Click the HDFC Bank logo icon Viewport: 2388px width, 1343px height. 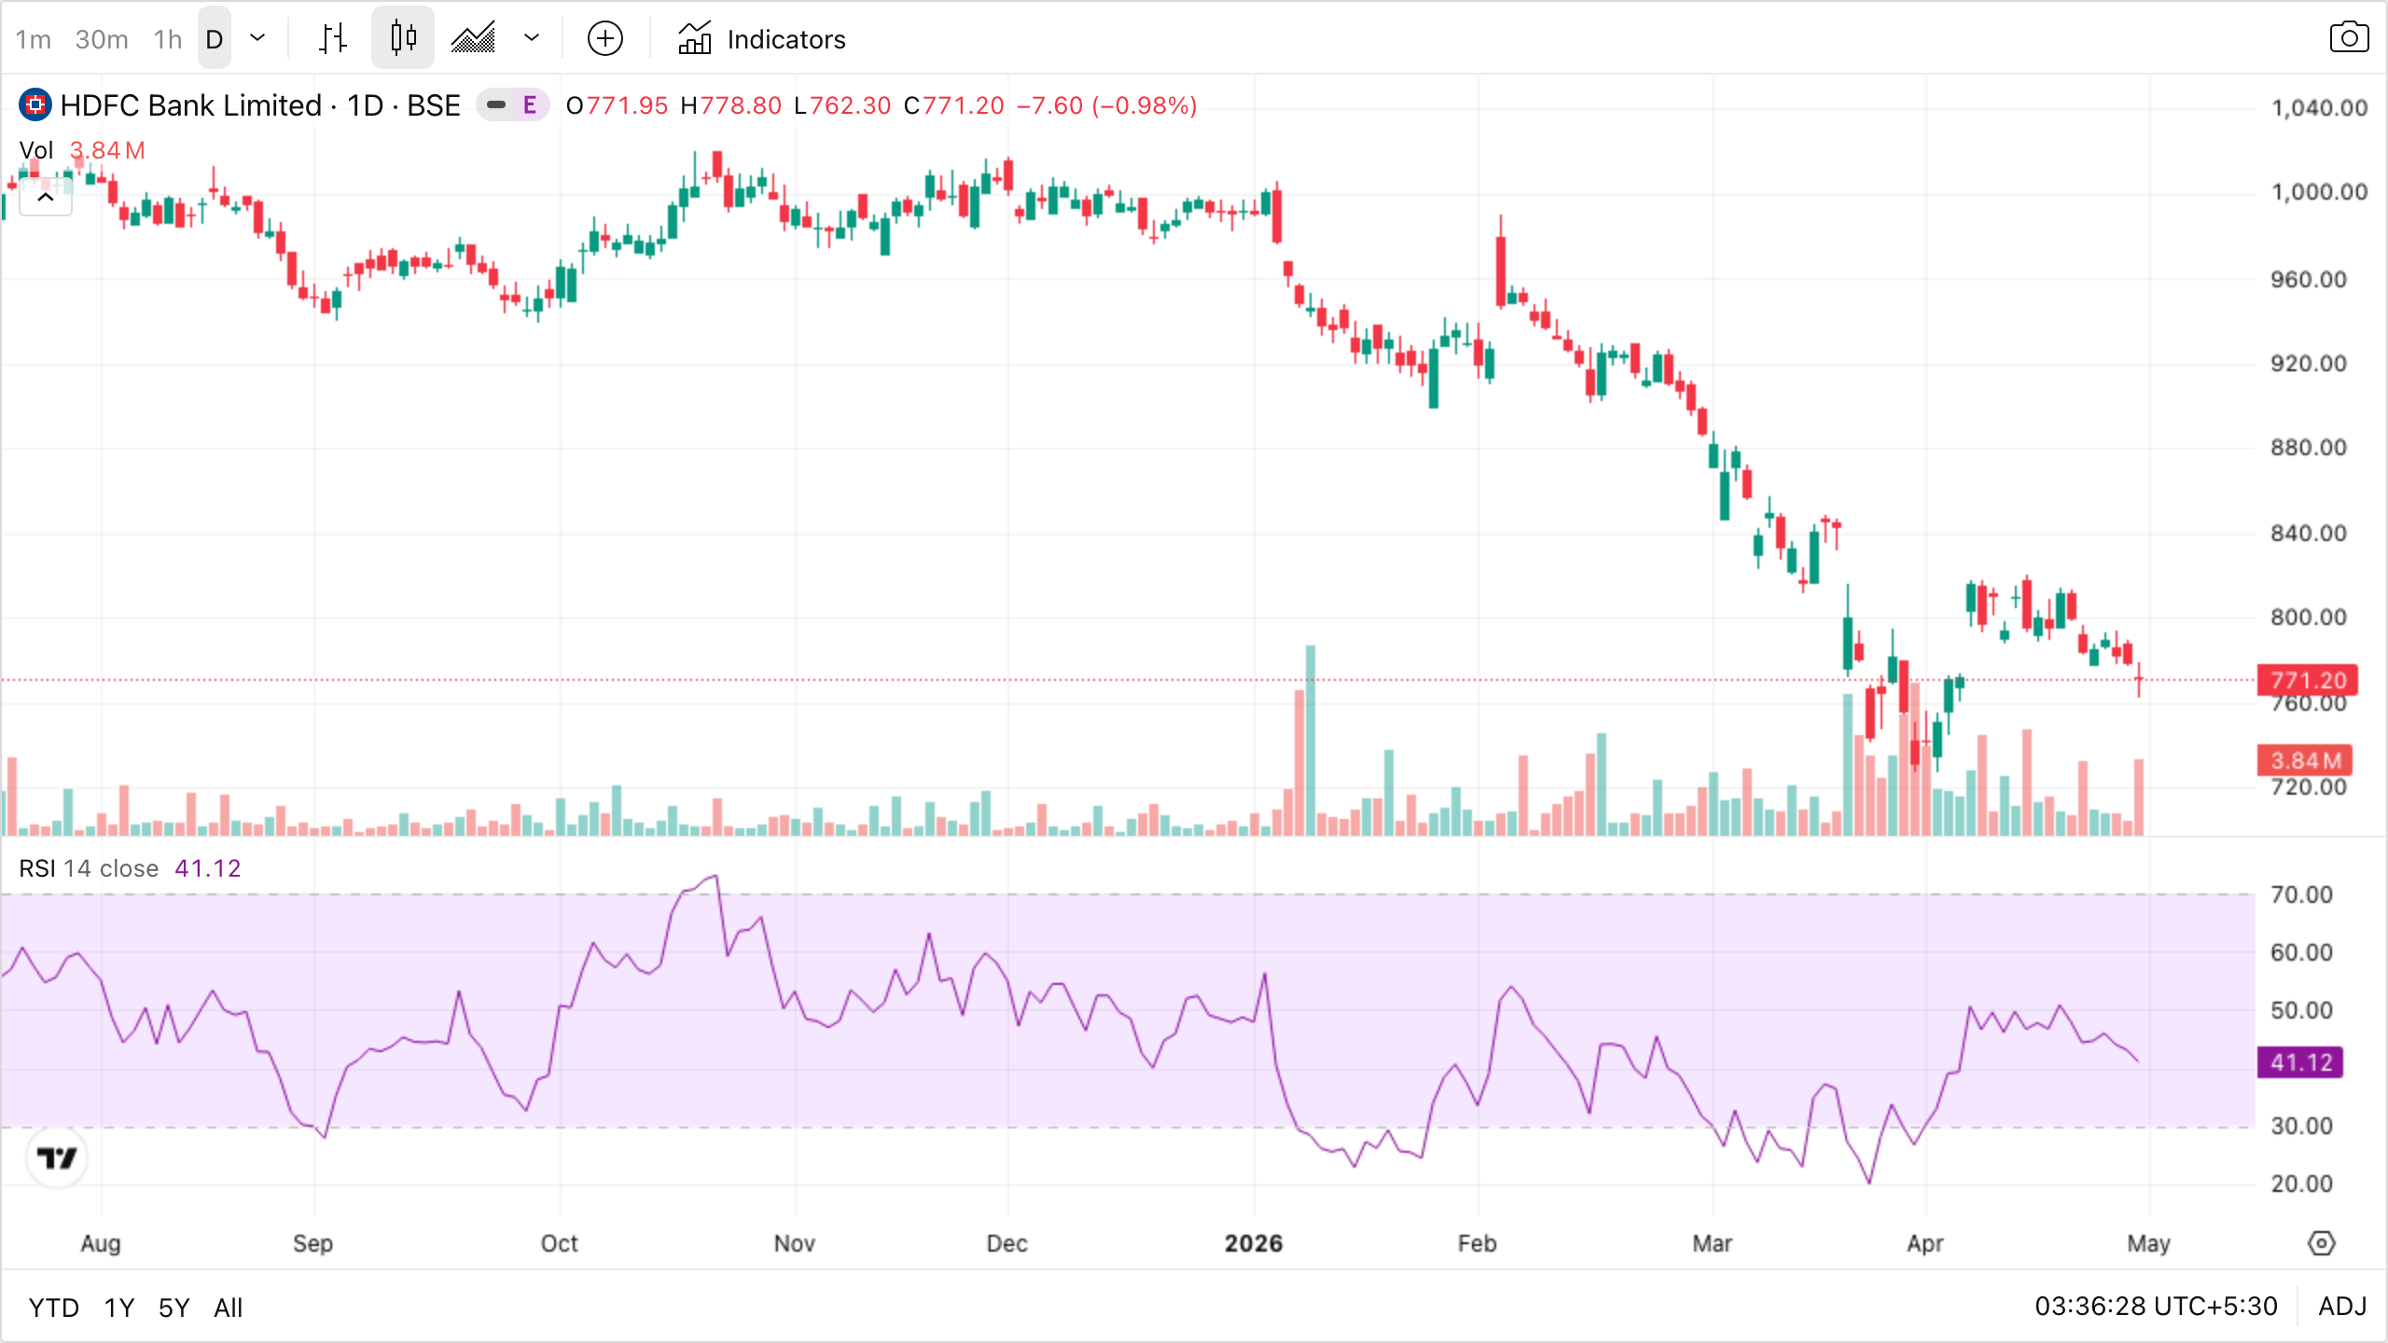pos(35,105)
